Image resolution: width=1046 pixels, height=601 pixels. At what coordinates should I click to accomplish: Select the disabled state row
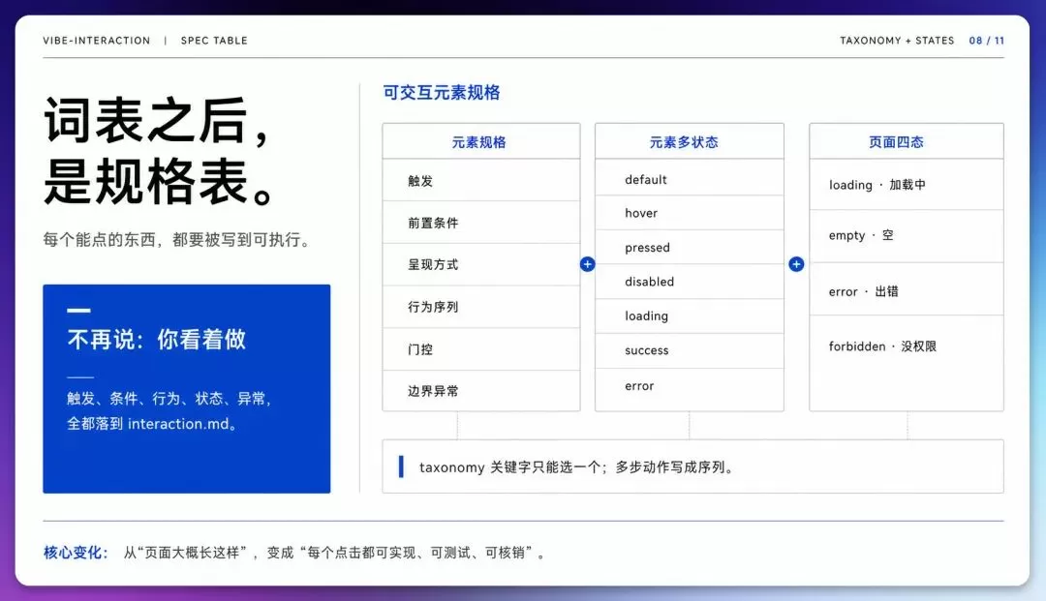coord(690,282)
